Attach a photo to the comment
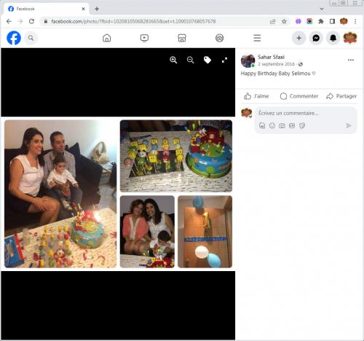This screenshot has height=341, width=364. tap(282, 125)
